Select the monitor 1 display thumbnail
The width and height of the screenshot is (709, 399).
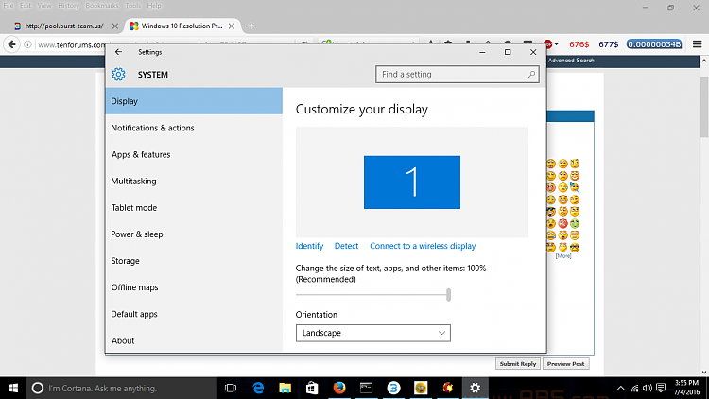412,182
